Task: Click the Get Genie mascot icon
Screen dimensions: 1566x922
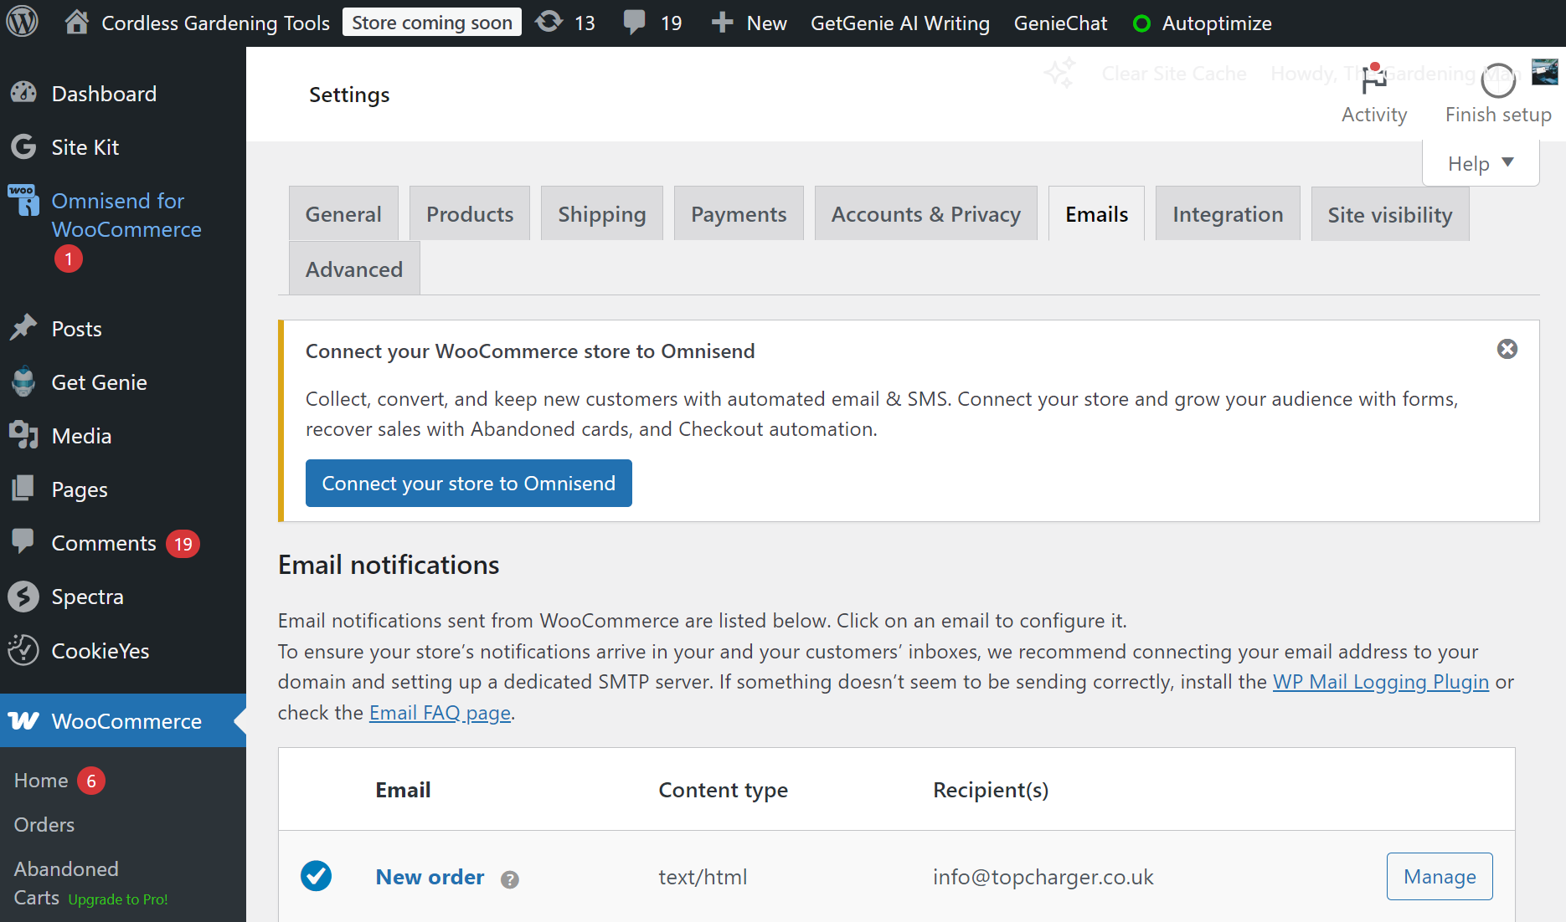Action: click(23, 382)
